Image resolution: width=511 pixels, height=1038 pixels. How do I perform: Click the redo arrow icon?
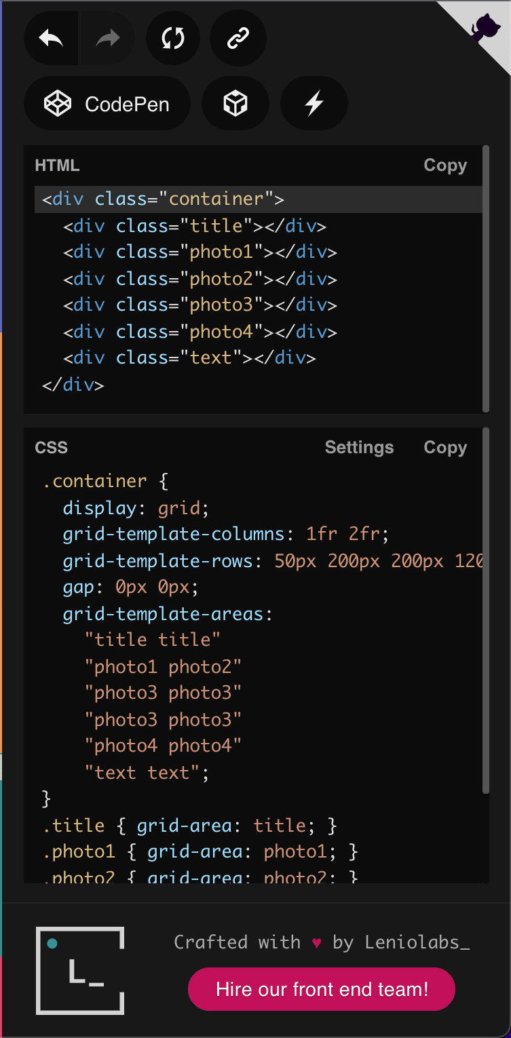pyautogui.click(x=107, y=39)
